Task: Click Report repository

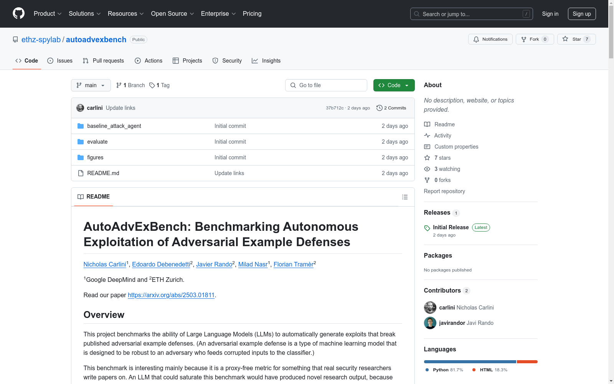Action: (x=444, y=191)
